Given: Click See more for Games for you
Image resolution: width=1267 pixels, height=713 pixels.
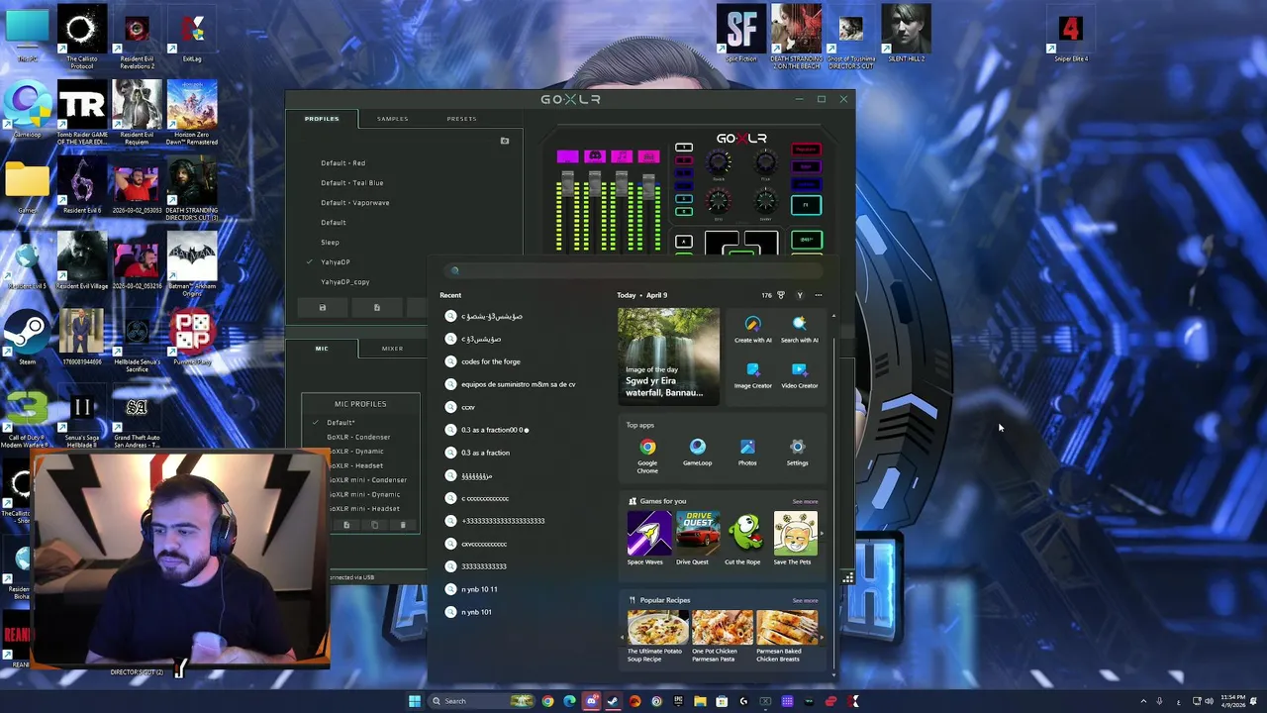Looking at the screenshot, I should coord(805,502).
